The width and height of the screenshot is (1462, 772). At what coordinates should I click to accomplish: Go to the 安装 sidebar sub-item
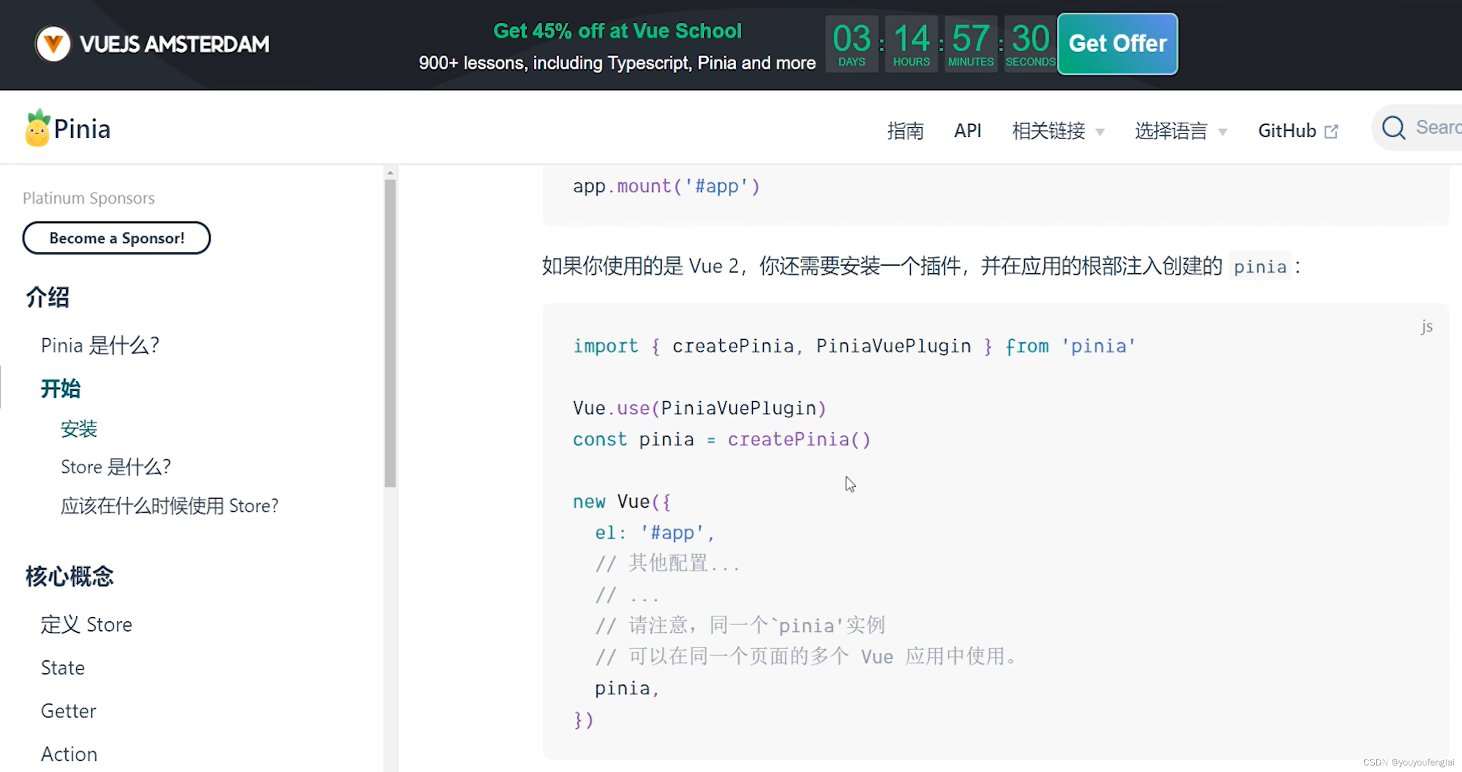click(x=79, y=428)
